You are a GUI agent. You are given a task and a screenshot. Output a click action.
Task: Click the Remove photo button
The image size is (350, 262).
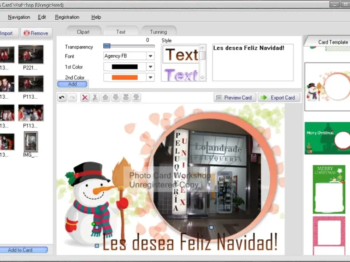(36, 33)
